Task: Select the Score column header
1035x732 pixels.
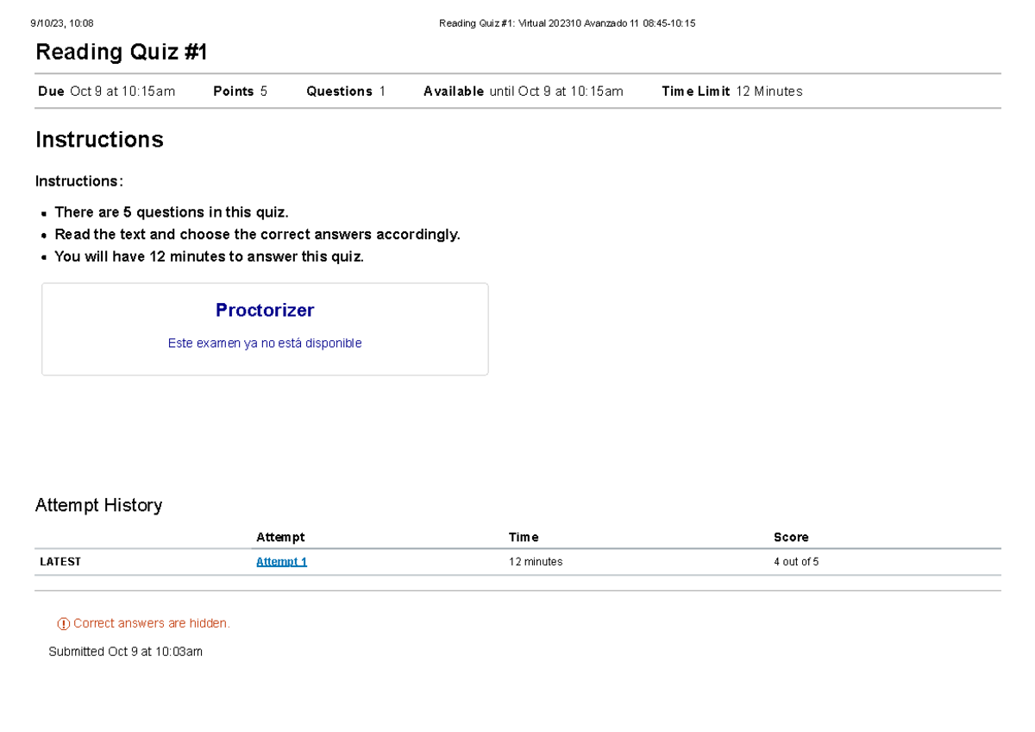Action: click(x=791, y=537)
